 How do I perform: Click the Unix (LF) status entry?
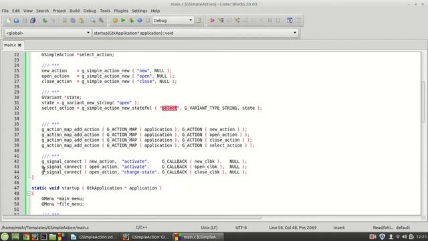click(x=209, y=228)
